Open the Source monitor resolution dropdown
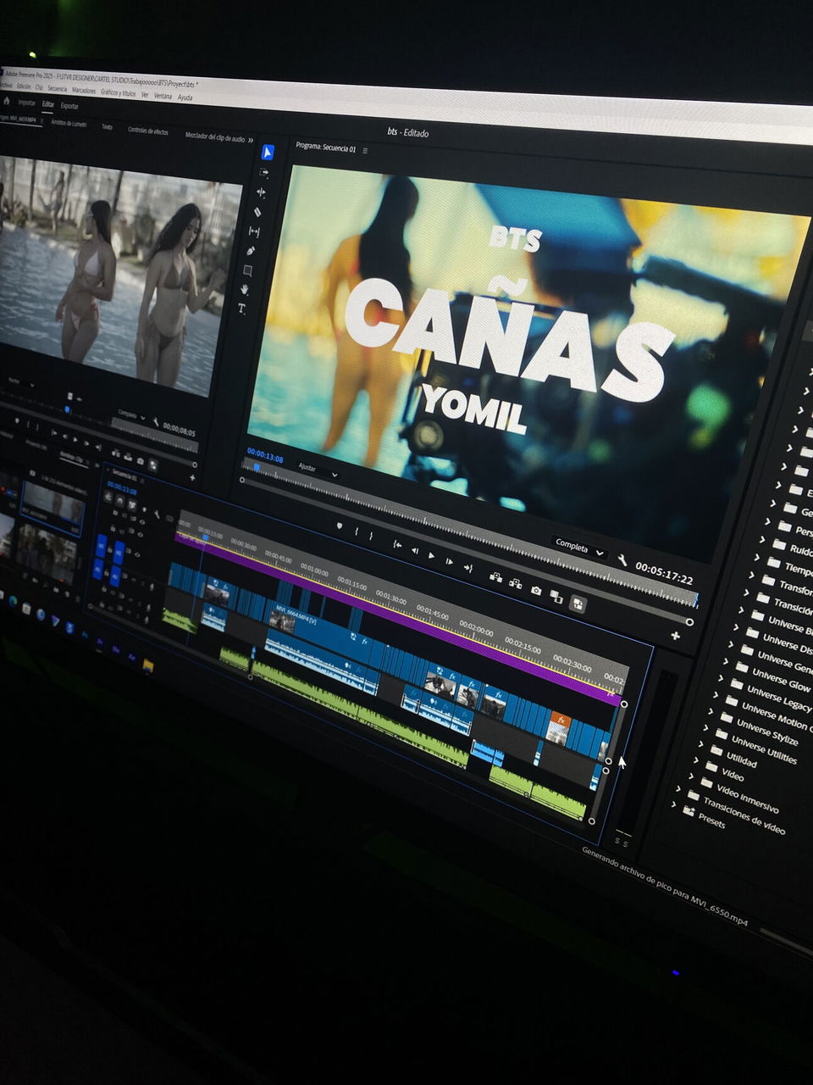The image size is (813, 1085). point(131,416)
